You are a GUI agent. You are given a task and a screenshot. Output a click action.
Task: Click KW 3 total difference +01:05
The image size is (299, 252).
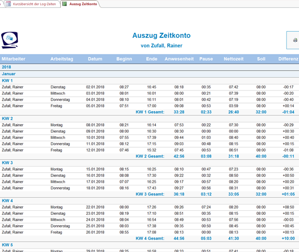[x=288, y=194]
